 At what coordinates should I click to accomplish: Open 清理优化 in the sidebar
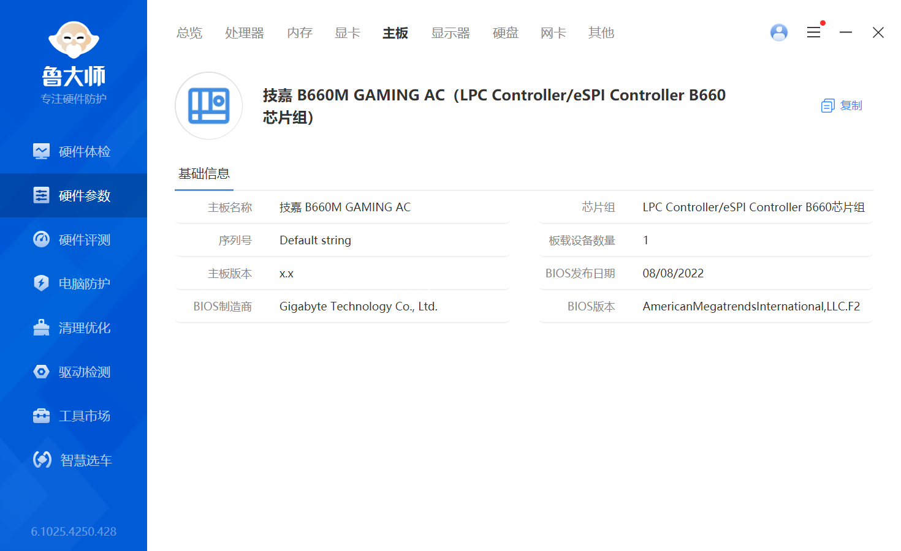tap(74, 328)
